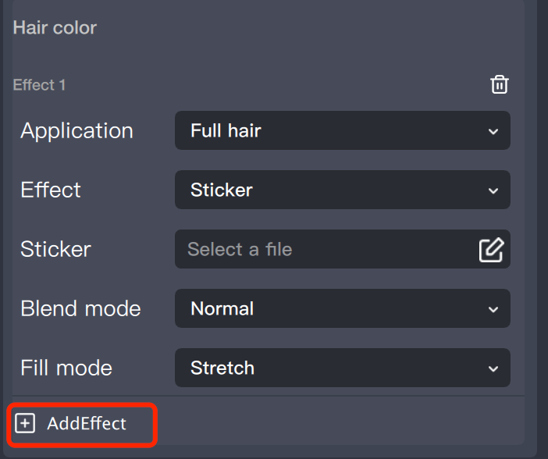Click the chevron arrow on the Normal box
This screenshot has height=459, width=548.
(493, 309)
